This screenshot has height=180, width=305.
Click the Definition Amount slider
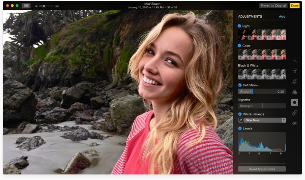pyautogui.click(x=262, y=91)
